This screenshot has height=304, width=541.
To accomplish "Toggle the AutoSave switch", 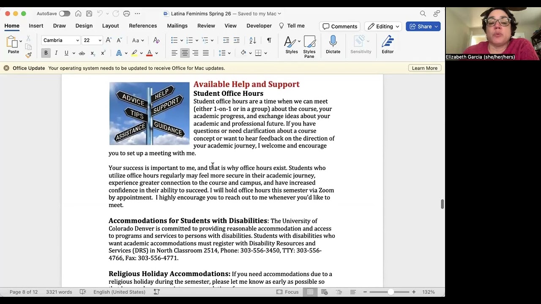I will click(x=64, y=14).
